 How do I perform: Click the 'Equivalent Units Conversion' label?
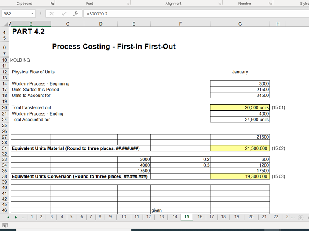point(79,176)
